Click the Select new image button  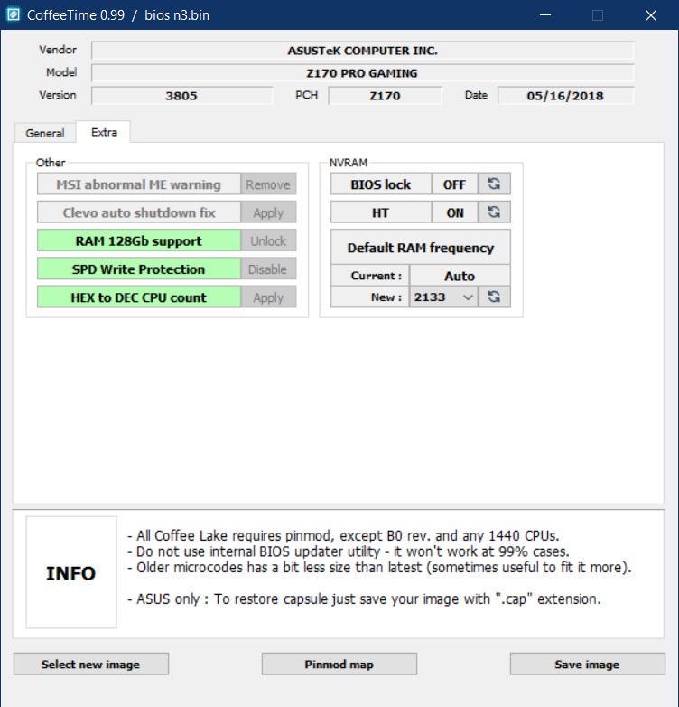tap(91, 664)
